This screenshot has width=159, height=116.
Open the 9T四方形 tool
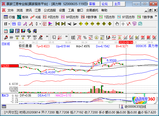(126, 17)
